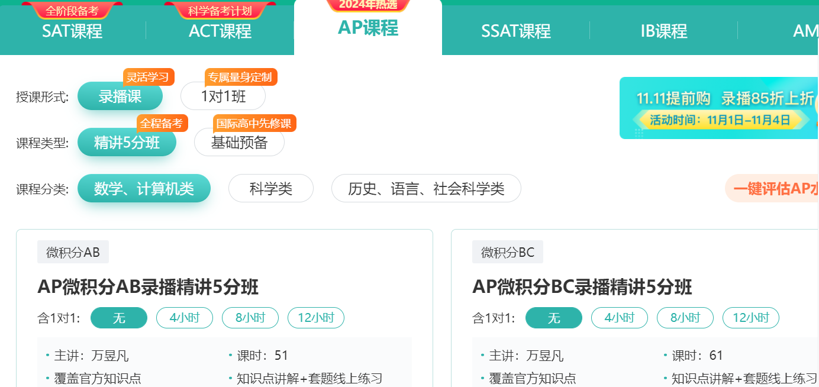Viewport: 819px width, 387px height.
Task: Select 历史、语言、社会科学类 category
Action: tap(426, 188)
